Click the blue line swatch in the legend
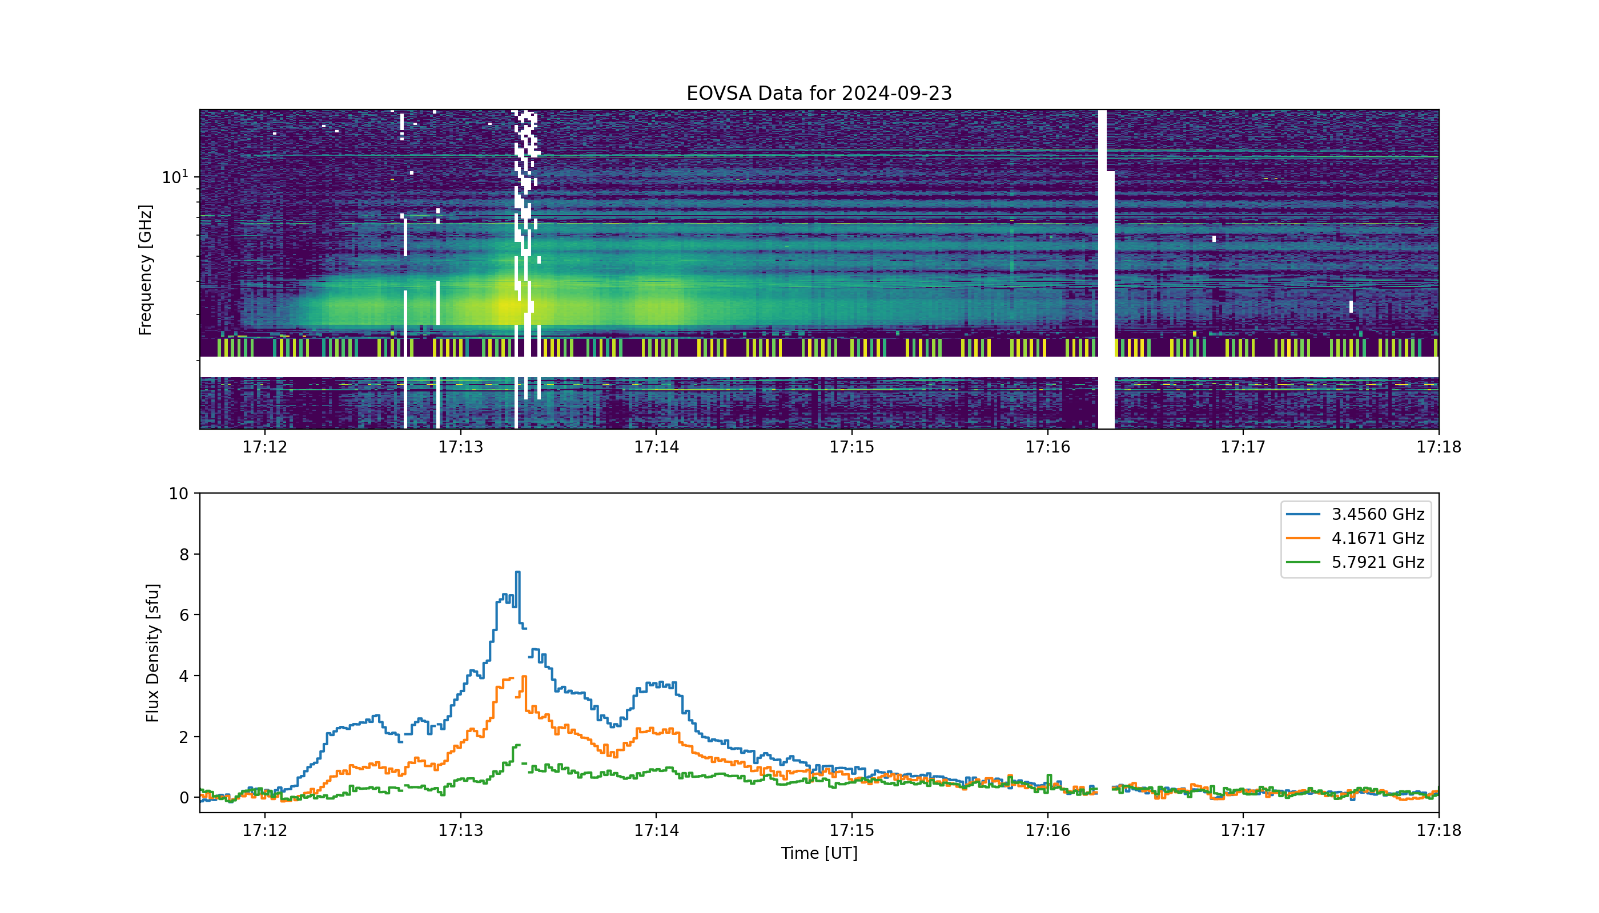Viewport: 1599px width, 913px height. pyautogui.click(x=1303, y=514)
